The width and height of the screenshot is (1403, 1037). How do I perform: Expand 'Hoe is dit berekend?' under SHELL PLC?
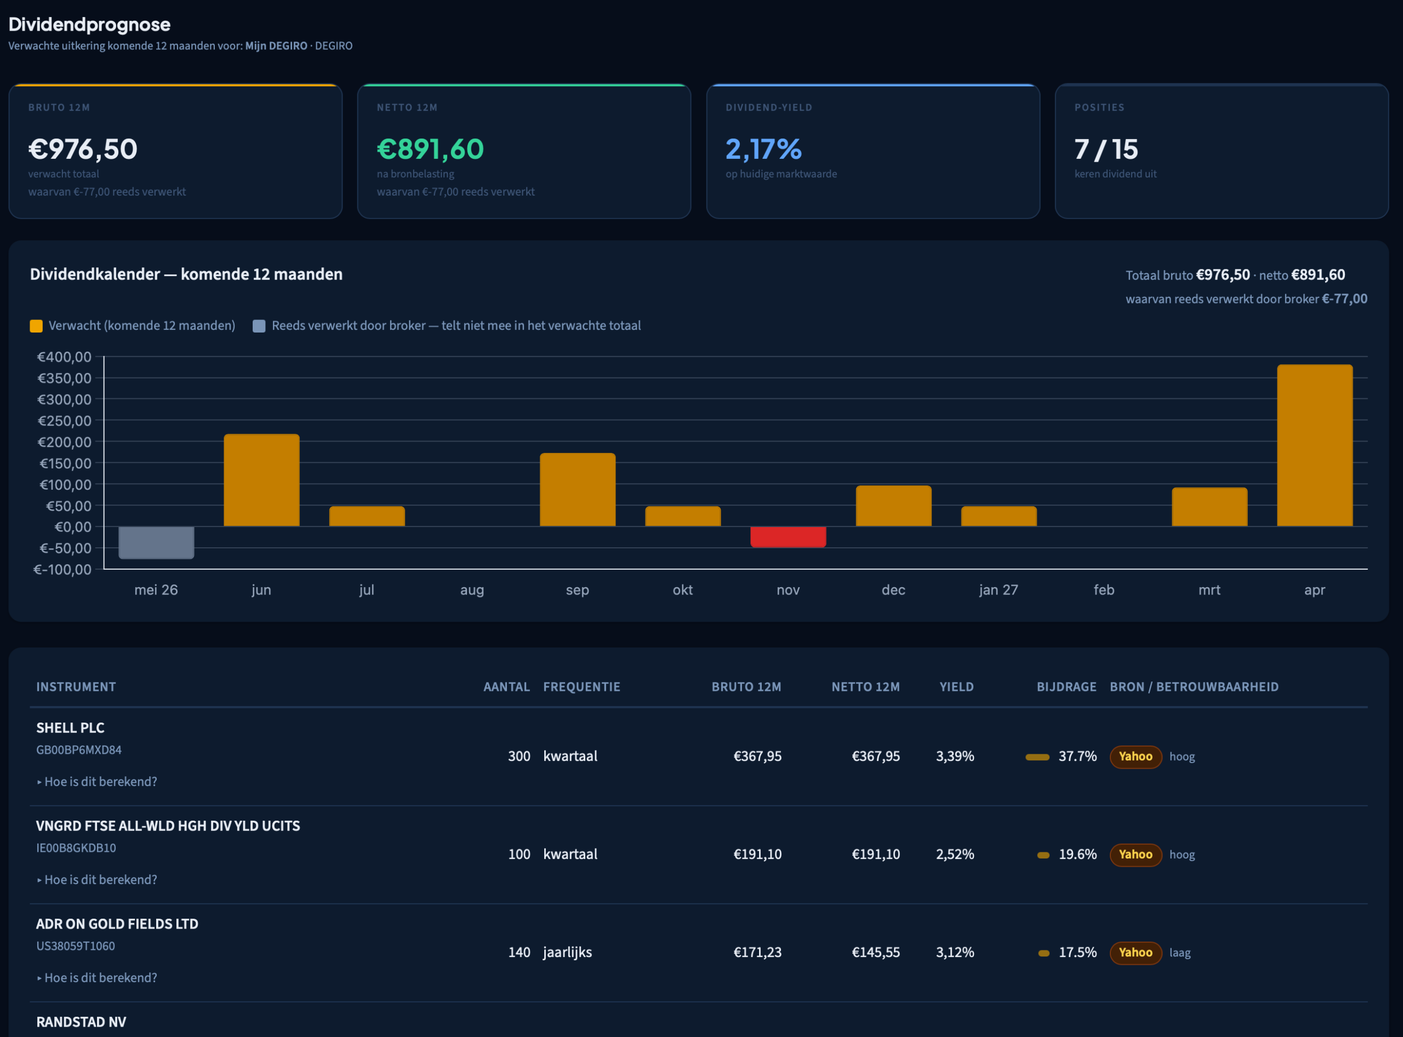[x=96, y=782]
